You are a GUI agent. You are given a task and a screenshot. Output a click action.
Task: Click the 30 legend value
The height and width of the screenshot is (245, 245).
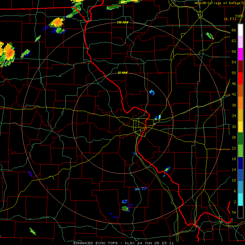(x=234, y=127)
